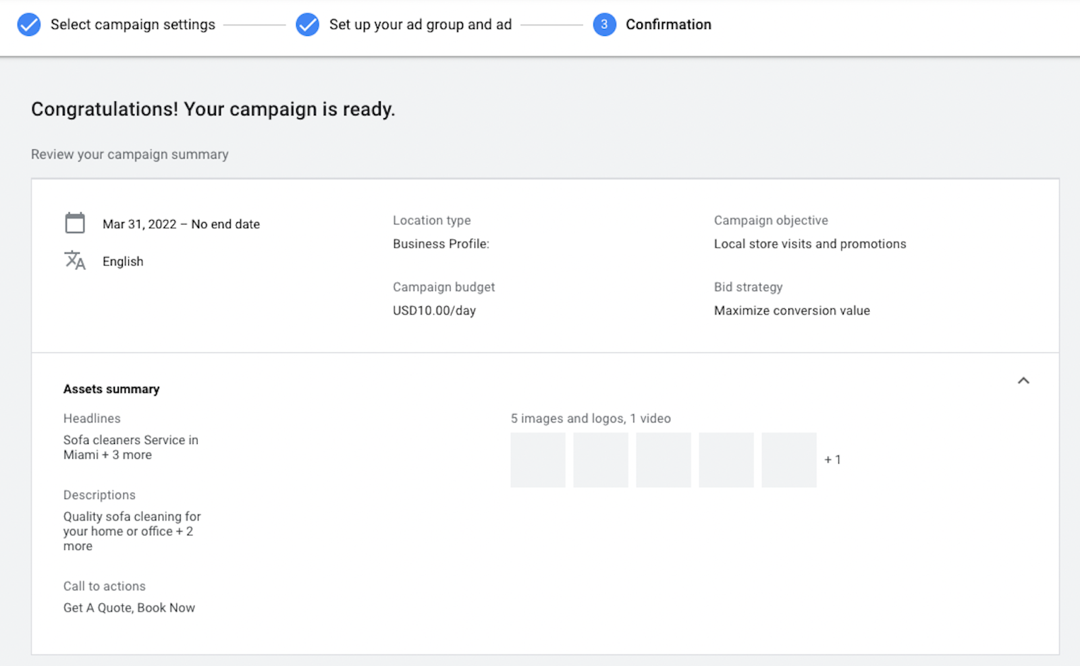Select the fourth image asset thumbnail
The height and width of the screenshot is (666, 1080).
click(x=726, y=460)
